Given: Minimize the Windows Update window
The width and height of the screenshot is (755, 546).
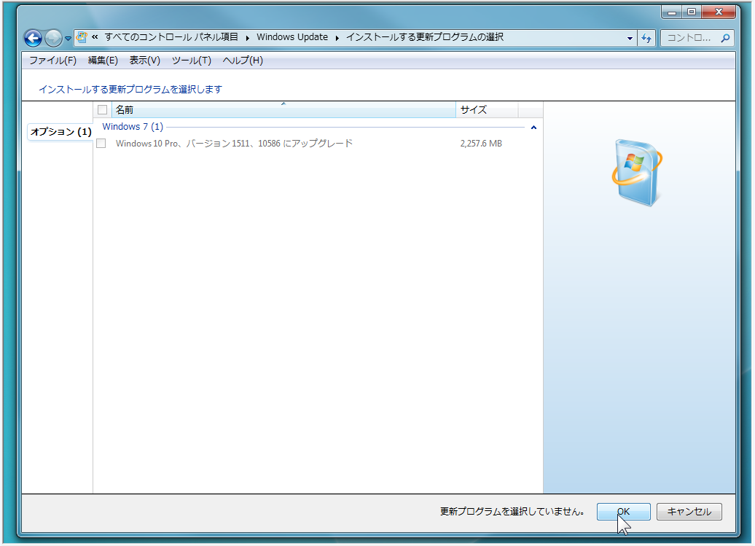Looking at the screenshot, I should (x=672, y=12).
